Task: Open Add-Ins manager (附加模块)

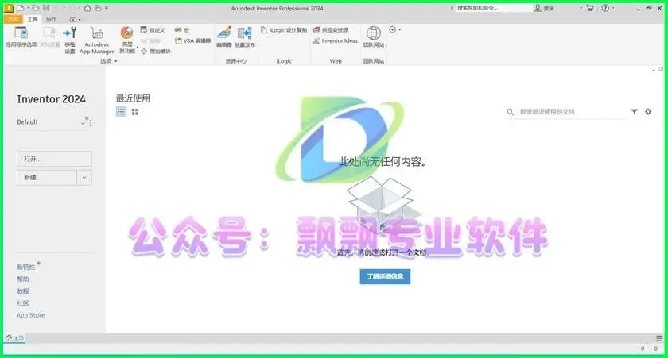Action: point(156,52)
